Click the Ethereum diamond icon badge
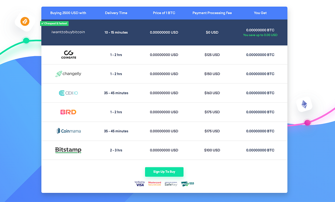The image size is (335, 202). click(304, 104)
